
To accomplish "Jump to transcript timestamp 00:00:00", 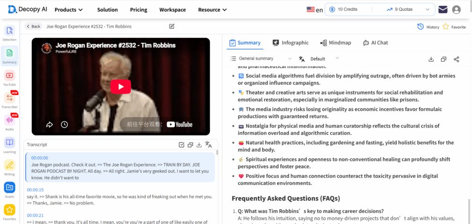I will 40,158.
